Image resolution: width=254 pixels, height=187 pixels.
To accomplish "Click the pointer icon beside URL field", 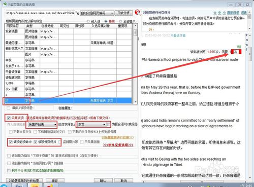I will click(x=77, y=13).
